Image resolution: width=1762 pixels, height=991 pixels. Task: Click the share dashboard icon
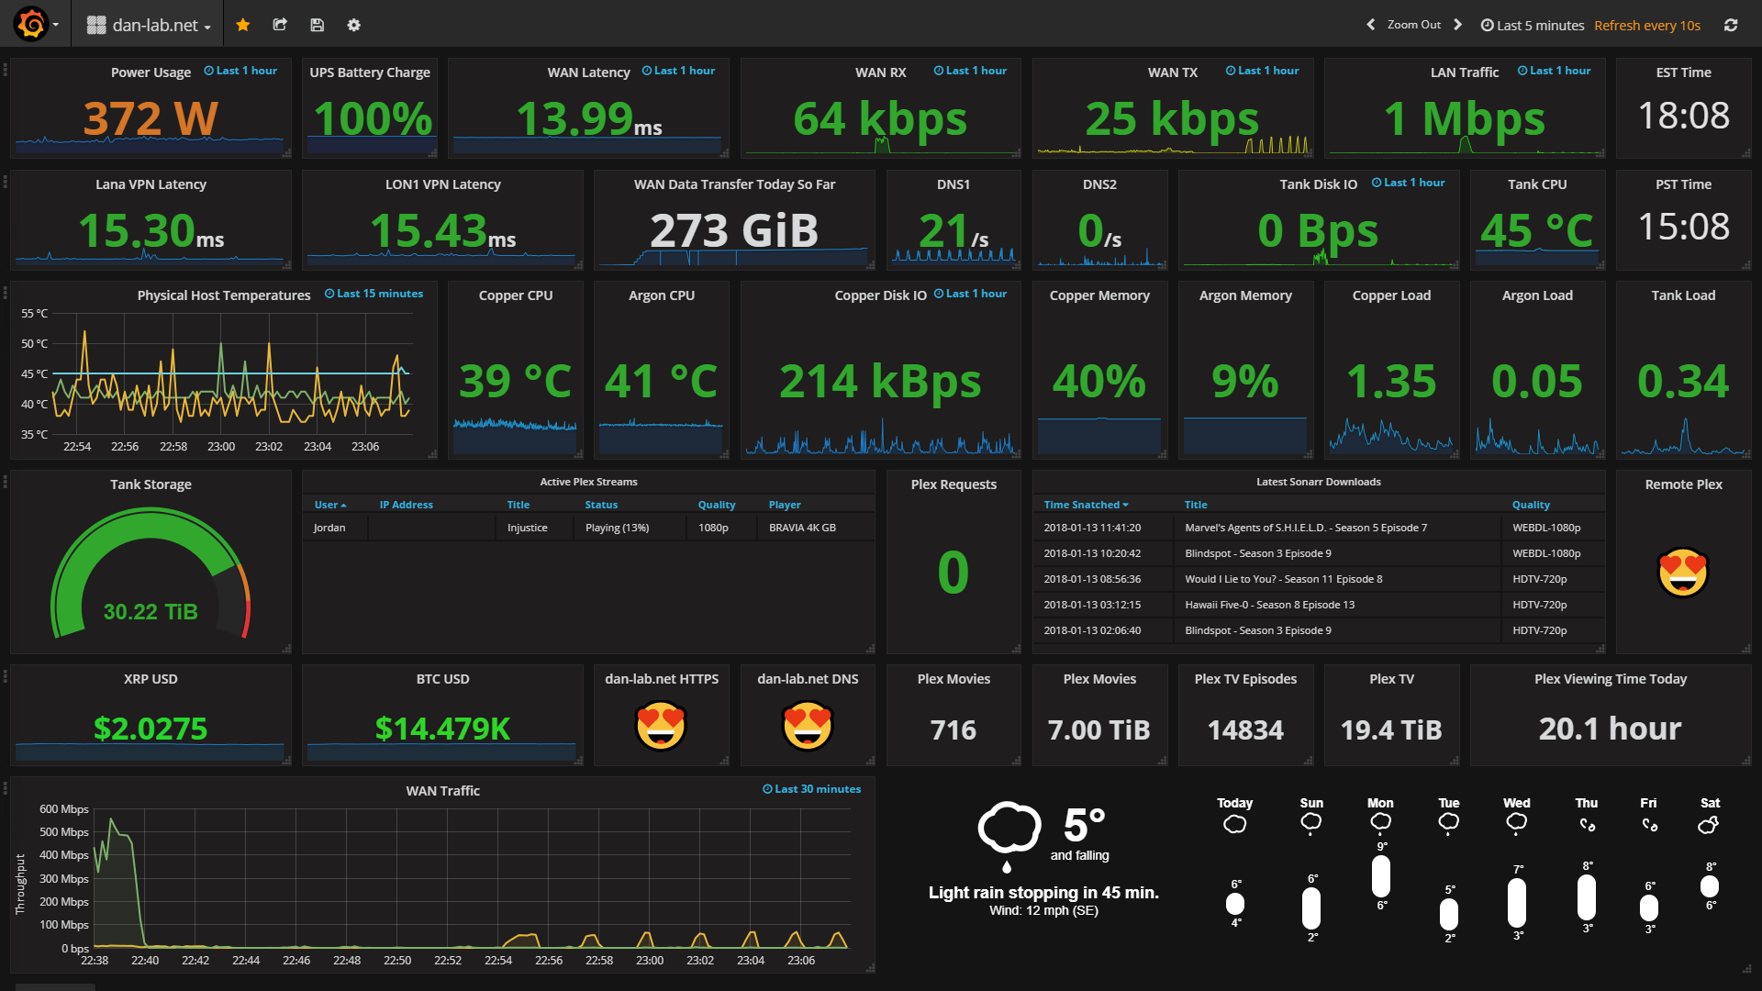[x=280, y=25]
